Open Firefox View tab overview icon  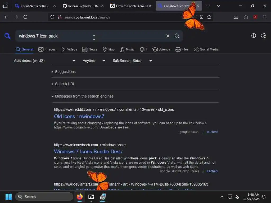click(5, 6)
